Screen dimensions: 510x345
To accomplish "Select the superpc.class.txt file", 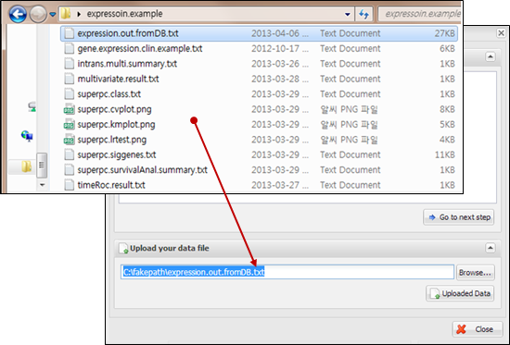I will point(259,94).
